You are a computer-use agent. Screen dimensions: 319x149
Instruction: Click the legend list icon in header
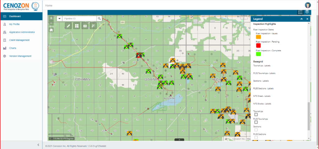[x=300, y=12]
